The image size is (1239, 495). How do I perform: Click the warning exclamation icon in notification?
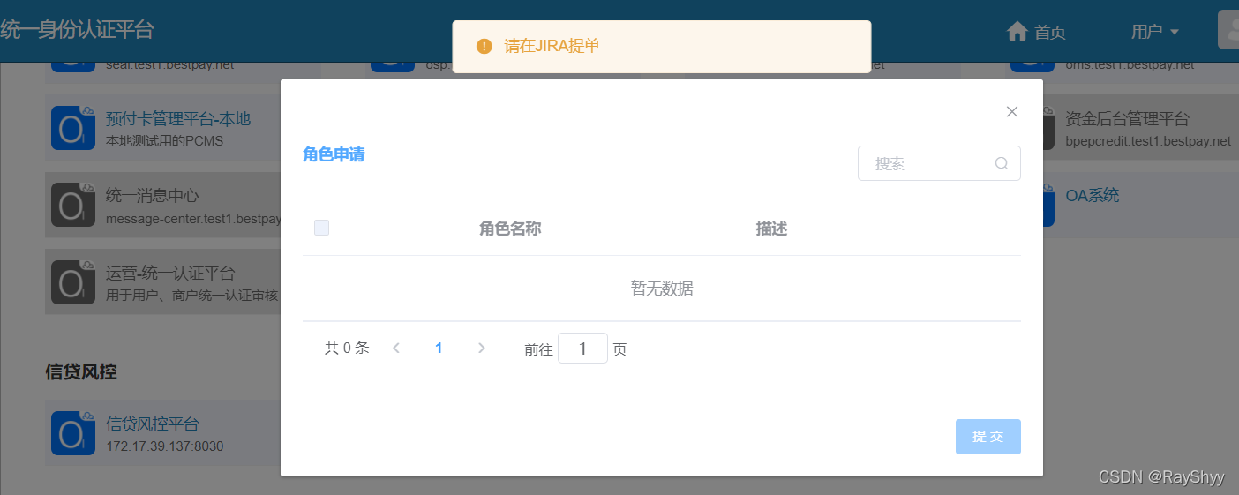point(484,46)
